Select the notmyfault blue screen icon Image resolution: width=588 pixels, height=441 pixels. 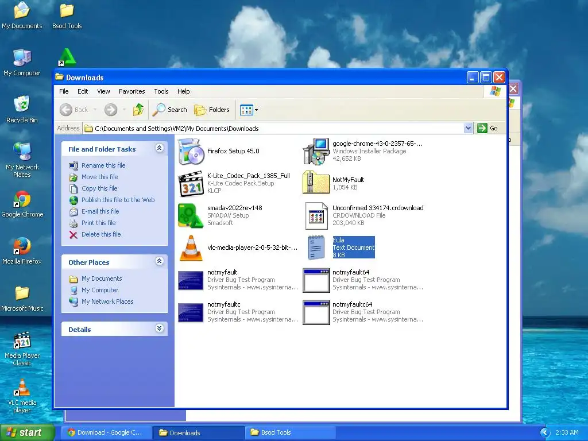pyautogui.click(x=191, y=280)
